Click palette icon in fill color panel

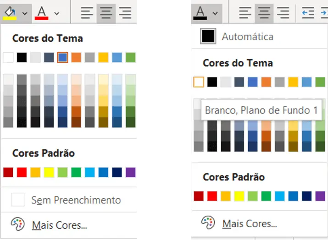[18, 224]
